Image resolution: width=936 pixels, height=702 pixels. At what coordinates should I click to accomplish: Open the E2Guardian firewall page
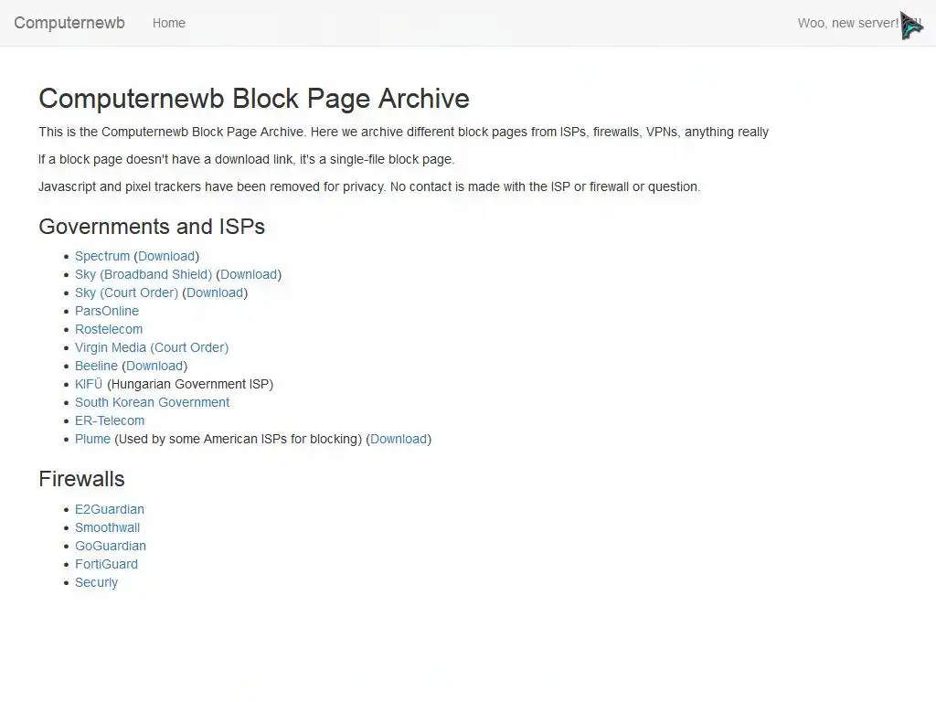[x=110, y=510]
